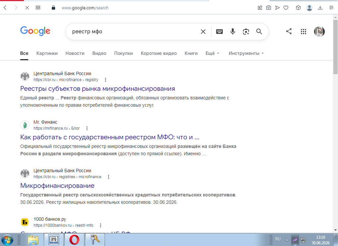Viewport: 338px width, 246px height.
Task: Take a snapshot with the camera icon
Action: pyautogui.click(x=269, y=8)
